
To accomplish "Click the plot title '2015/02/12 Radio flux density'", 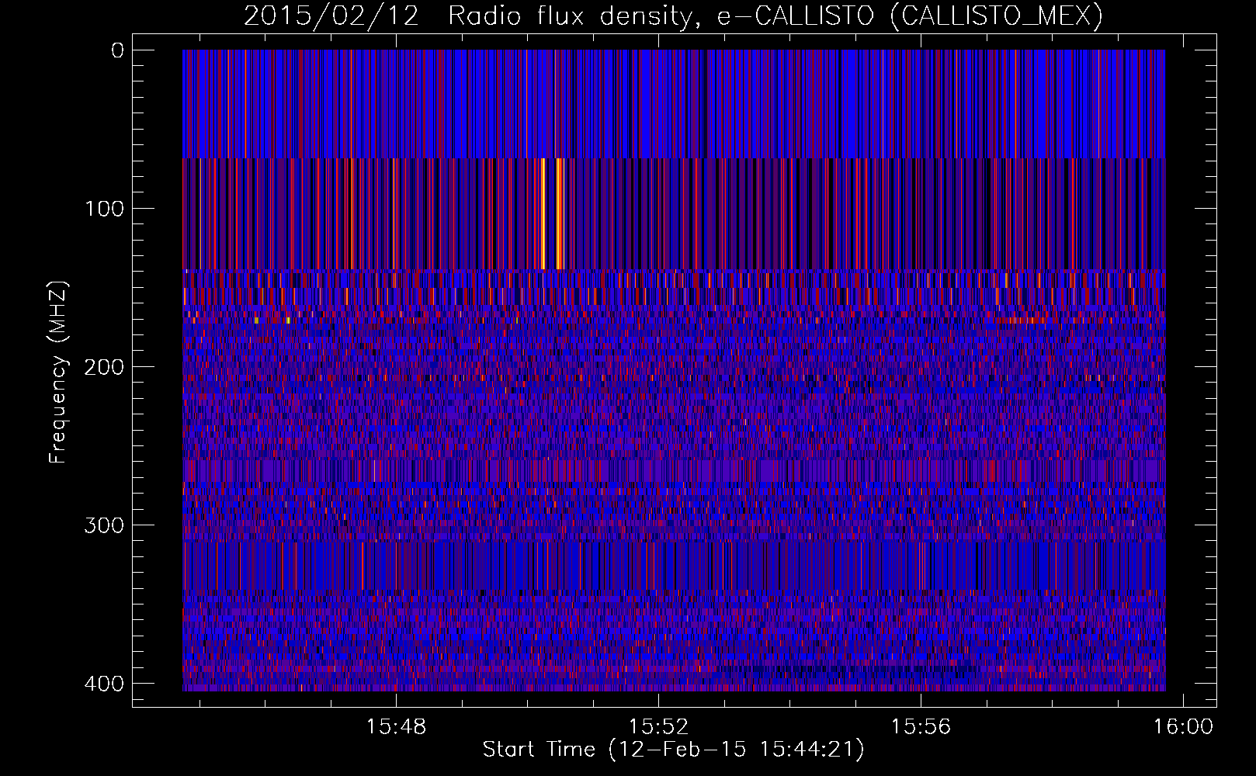I will pyautogui.click(x=467, y=15).
